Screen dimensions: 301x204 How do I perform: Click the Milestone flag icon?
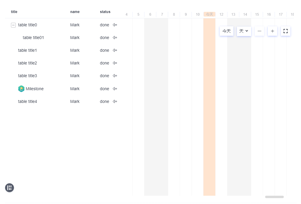[21, 89]
